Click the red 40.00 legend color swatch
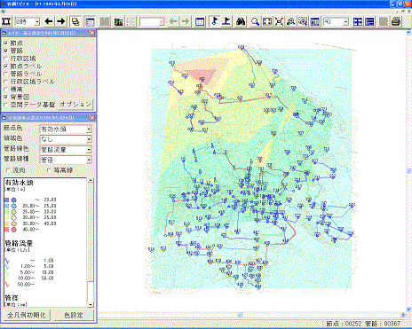Screen dimensions: 412x329 point(7,230)
